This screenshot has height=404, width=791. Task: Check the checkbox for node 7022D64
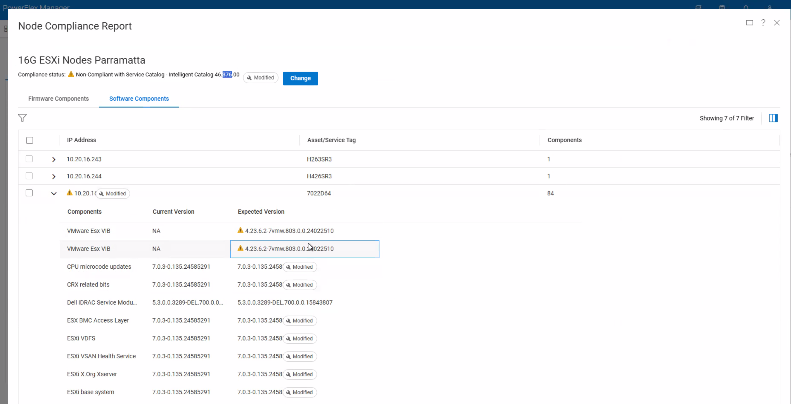click(x=29, y=193)
